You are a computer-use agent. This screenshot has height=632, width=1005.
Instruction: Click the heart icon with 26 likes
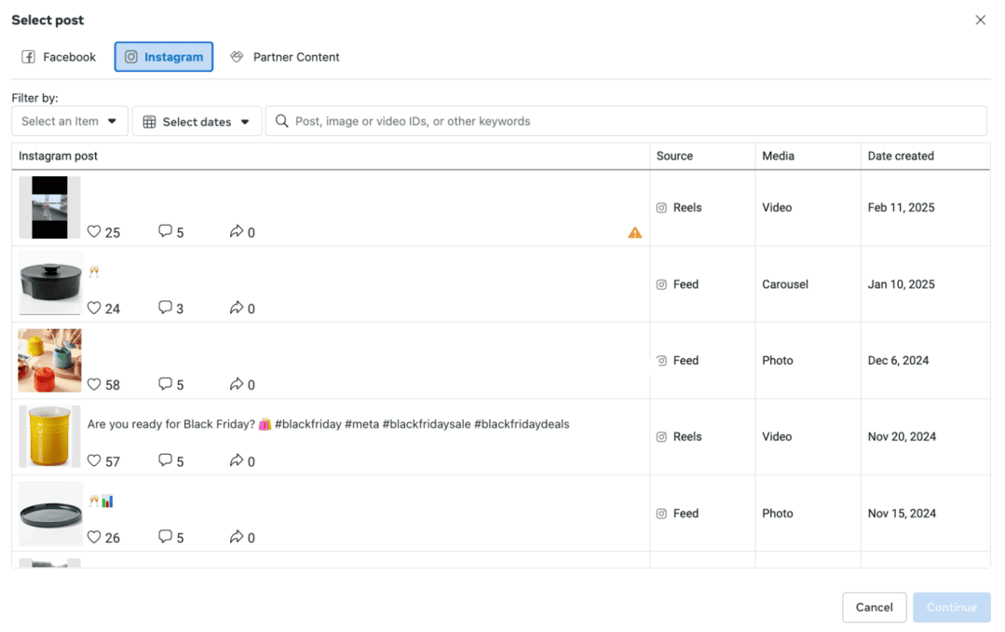click(94, 537)
